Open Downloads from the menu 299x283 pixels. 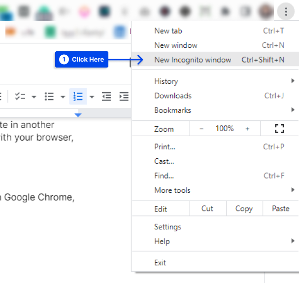click(x=215, y=96)
